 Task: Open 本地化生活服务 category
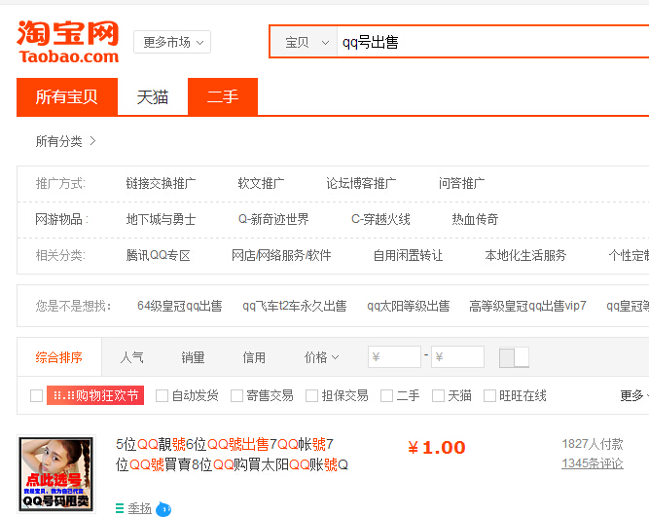tap(525, 255)
